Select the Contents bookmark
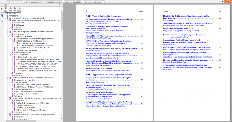 [12, 13]
